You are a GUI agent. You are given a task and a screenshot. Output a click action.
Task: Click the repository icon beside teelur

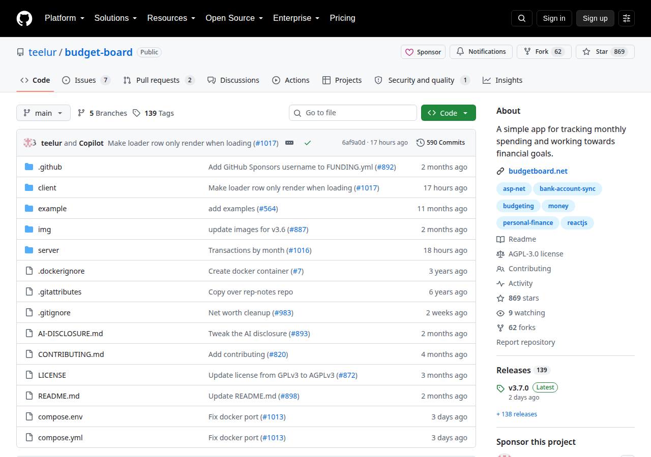(20, 52)
